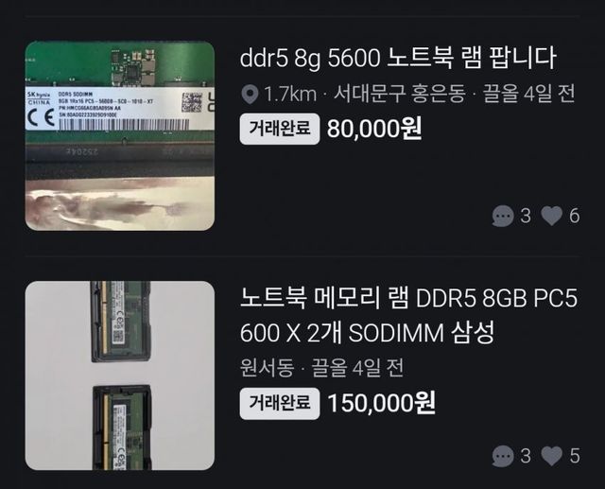
Task: Click '끌올 4일 전' beside 원서동
Action: [357, 368]
